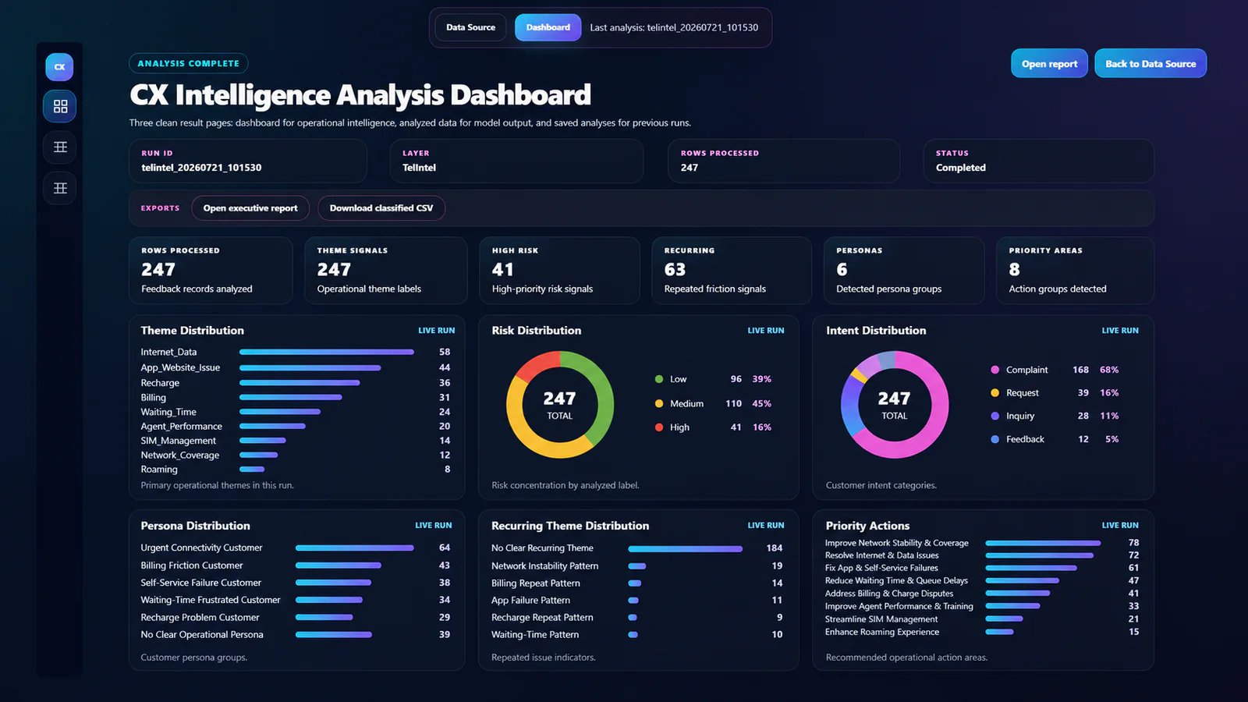Click Improve Network Stability & Coverage bar
Image resolution: width=1248 pixels, height=702 pixels.
(1043, 543)
